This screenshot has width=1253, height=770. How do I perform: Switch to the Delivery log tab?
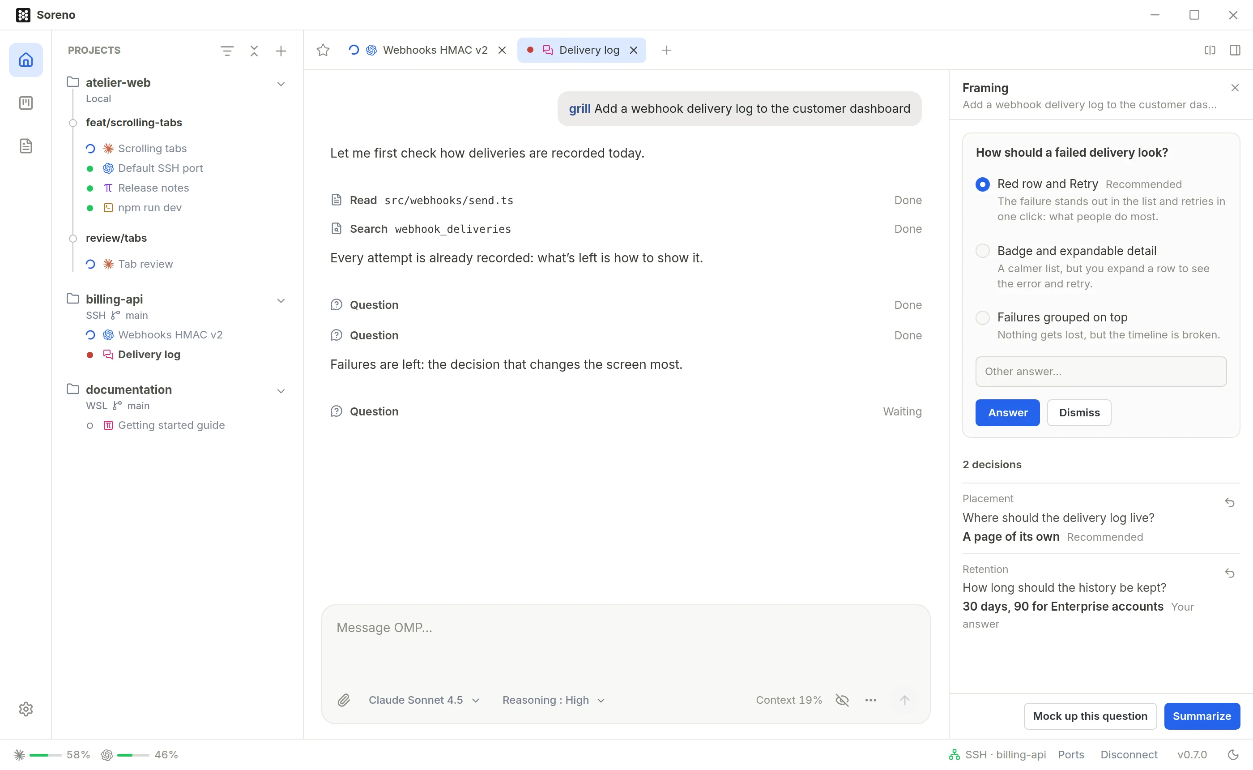point(581,50)
